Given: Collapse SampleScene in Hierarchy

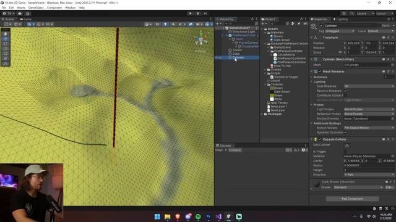Looking at the screenshot, I should pos(223,28).
